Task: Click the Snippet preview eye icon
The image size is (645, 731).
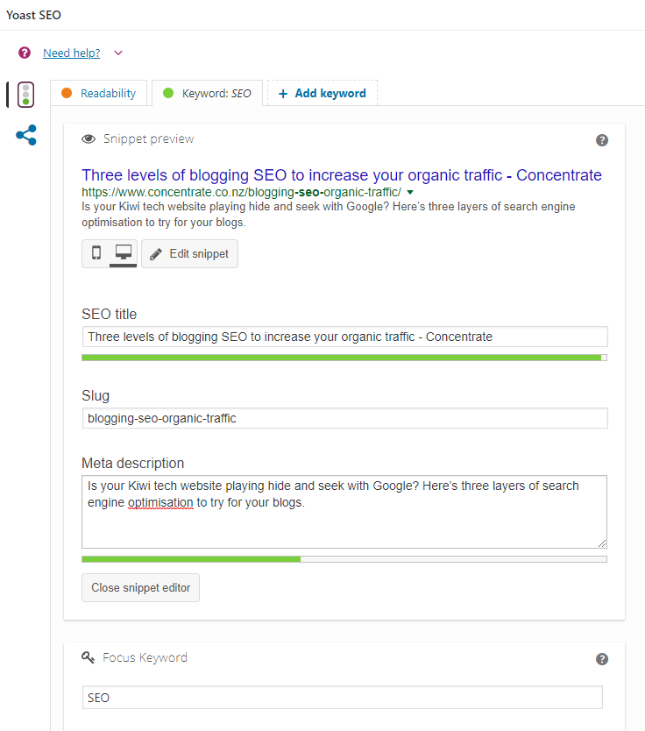Action: [x=89, y=139]
